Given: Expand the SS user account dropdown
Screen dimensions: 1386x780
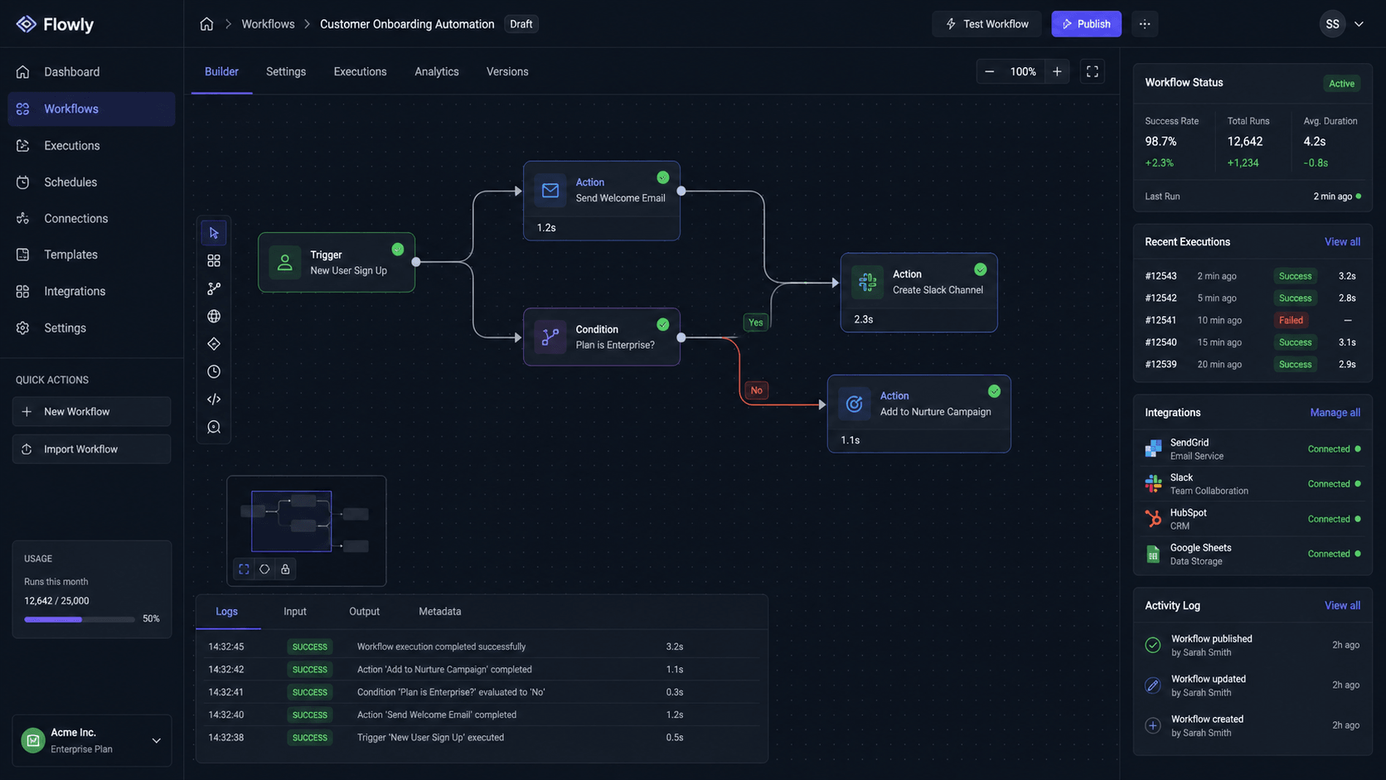Looking at the screenshot, I should pyautogui.click(x=1341, y=24).
